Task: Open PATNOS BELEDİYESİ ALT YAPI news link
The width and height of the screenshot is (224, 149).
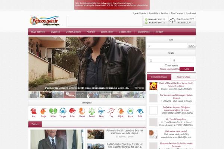Action: 125,146
